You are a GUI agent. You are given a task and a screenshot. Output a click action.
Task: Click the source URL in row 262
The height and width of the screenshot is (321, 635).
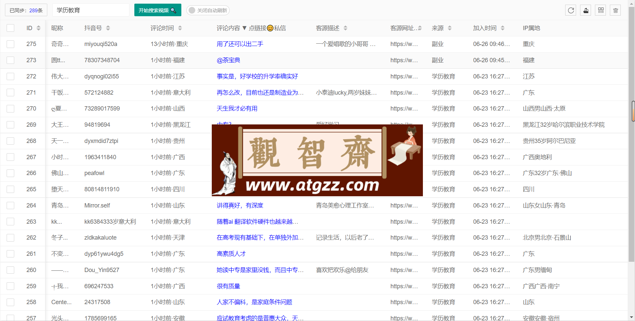click(x=404, y=238)
